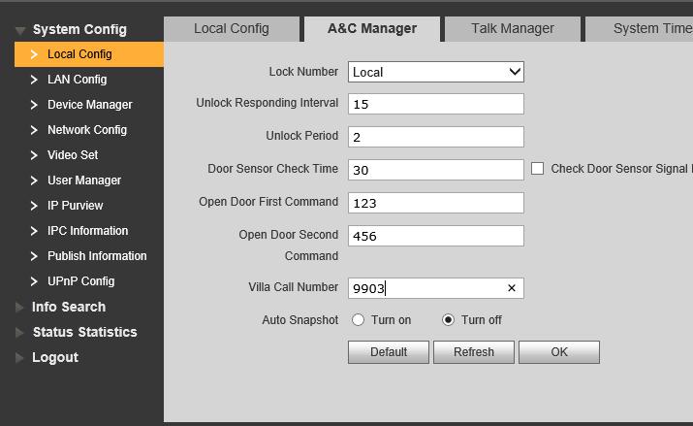Click the Unlock Period input field
The image size is (693, 426).
(x=436, y=137)
